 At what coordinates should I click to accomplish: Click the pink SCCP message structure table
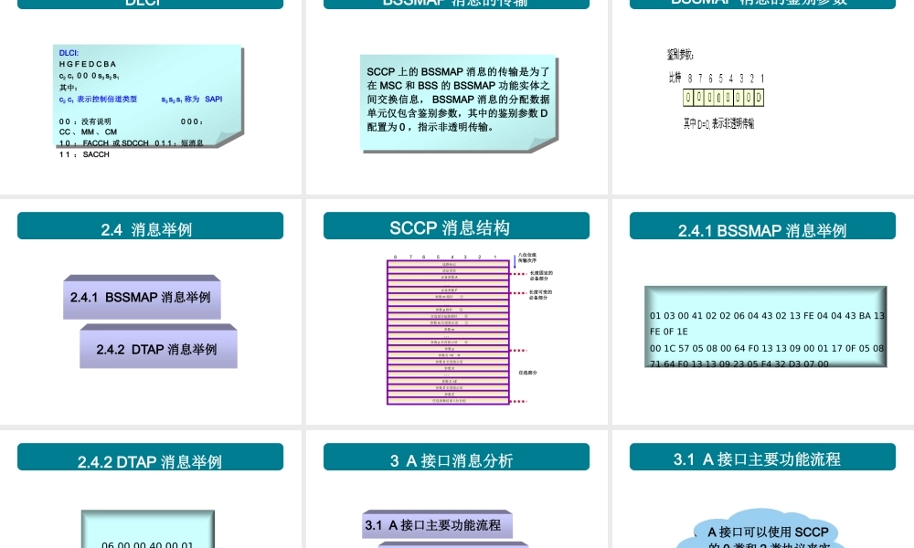coord(448,332)
